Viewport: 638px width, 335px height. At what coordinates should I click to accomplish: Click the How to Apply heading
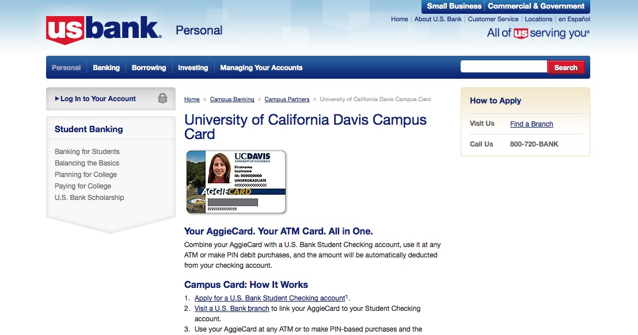495,101
